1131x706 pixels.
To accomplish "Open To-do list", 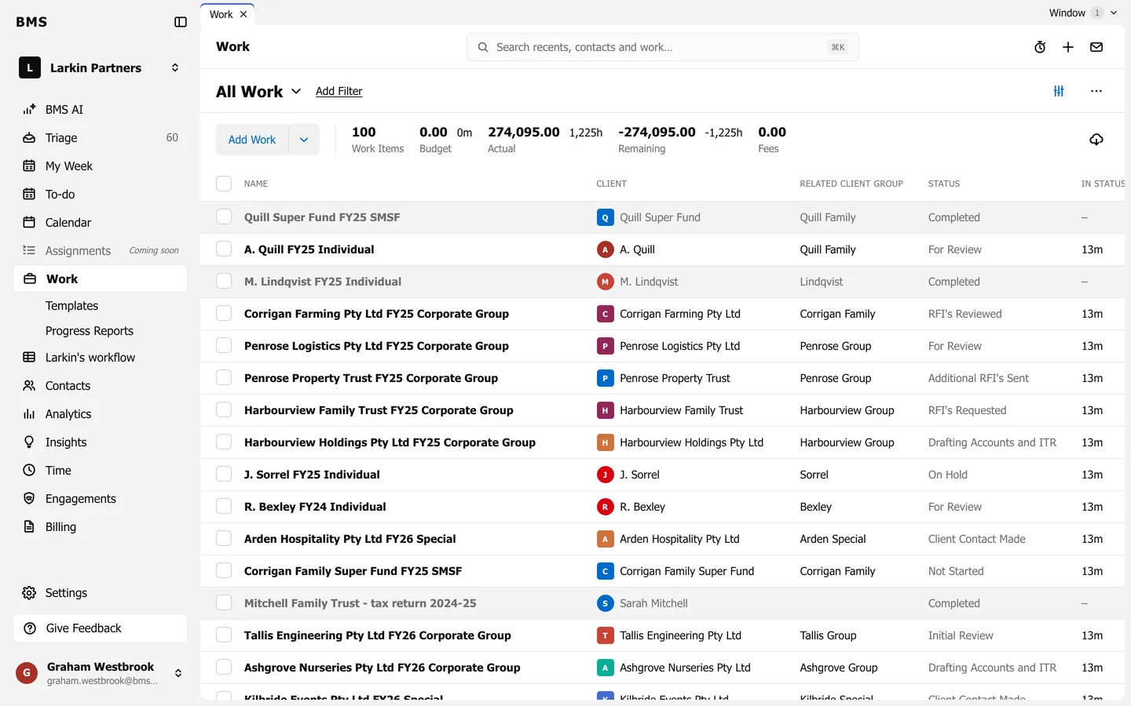I will (101, 195).
